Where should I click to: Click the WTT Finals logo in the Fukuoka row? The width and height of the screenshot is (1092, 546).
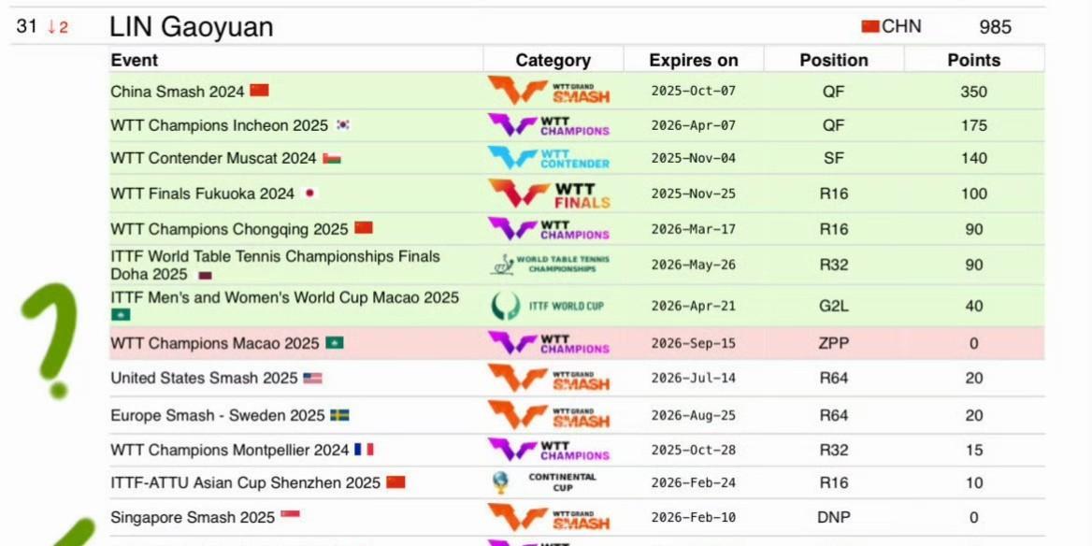(549, 193)
